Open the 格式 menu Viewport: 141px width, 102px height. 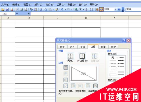pos(49,5)
